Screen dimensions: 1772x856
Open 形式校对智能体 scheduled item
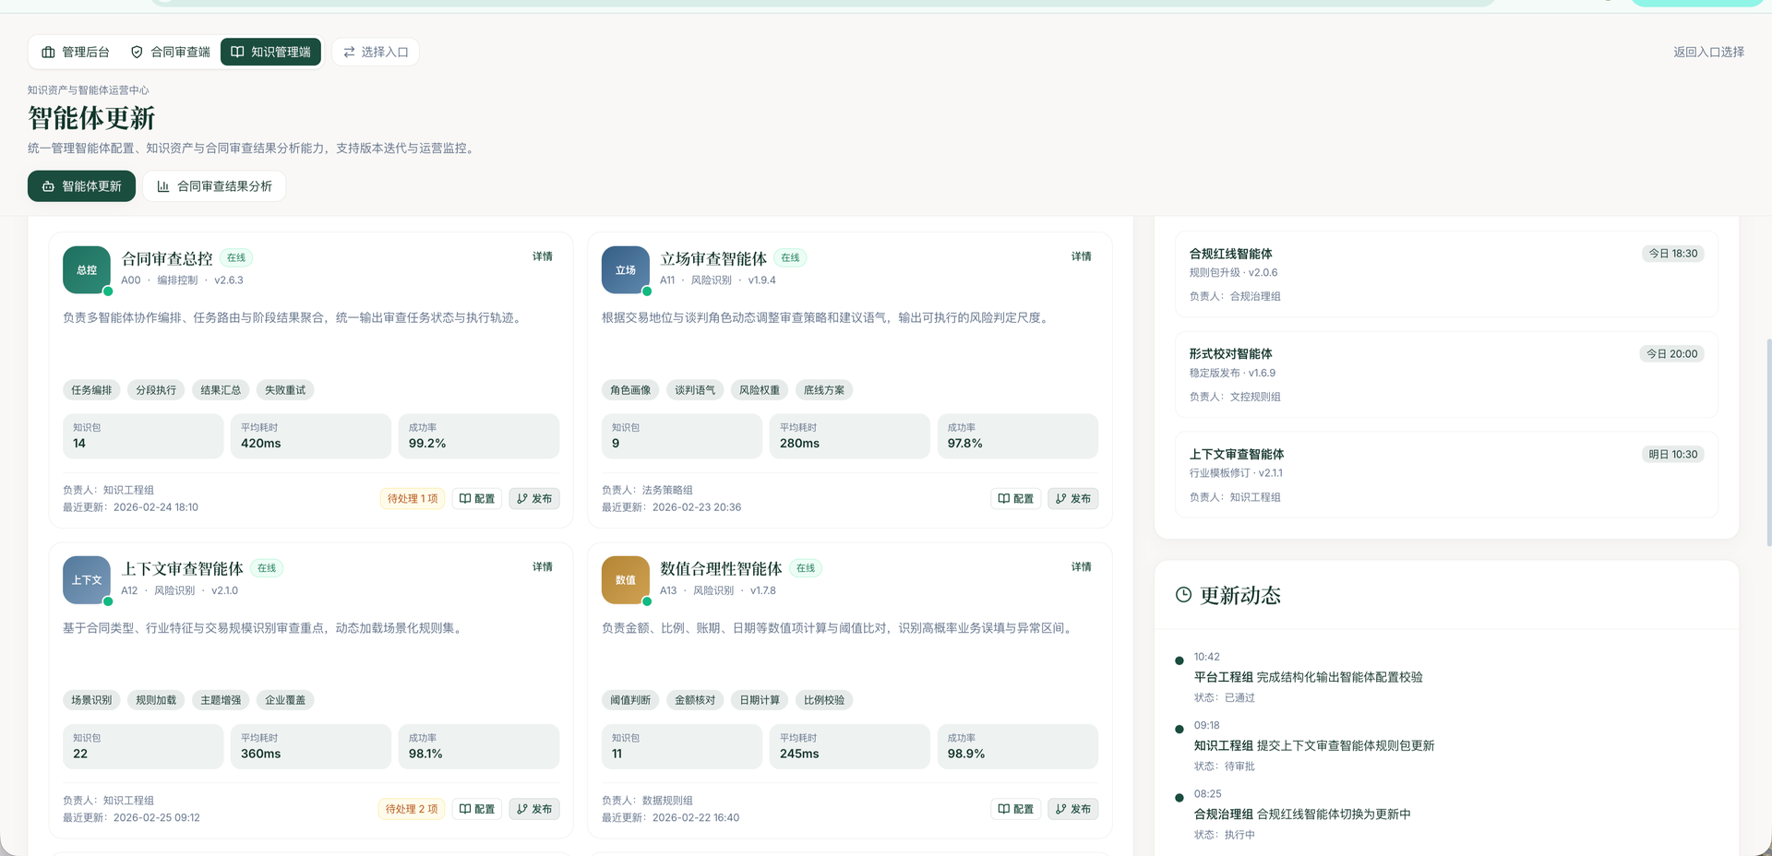[1446, 374]
